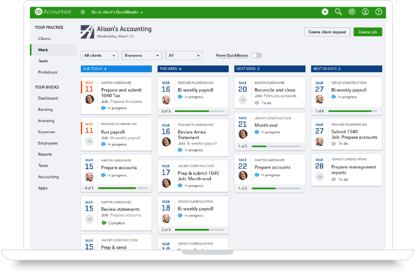Click 1 of 2 progress bar on Mar 22 card

point(276,188)
